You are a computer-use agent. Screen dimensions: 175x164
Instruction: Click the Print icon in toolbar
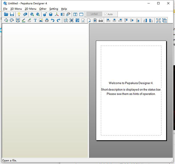point(101,20)
